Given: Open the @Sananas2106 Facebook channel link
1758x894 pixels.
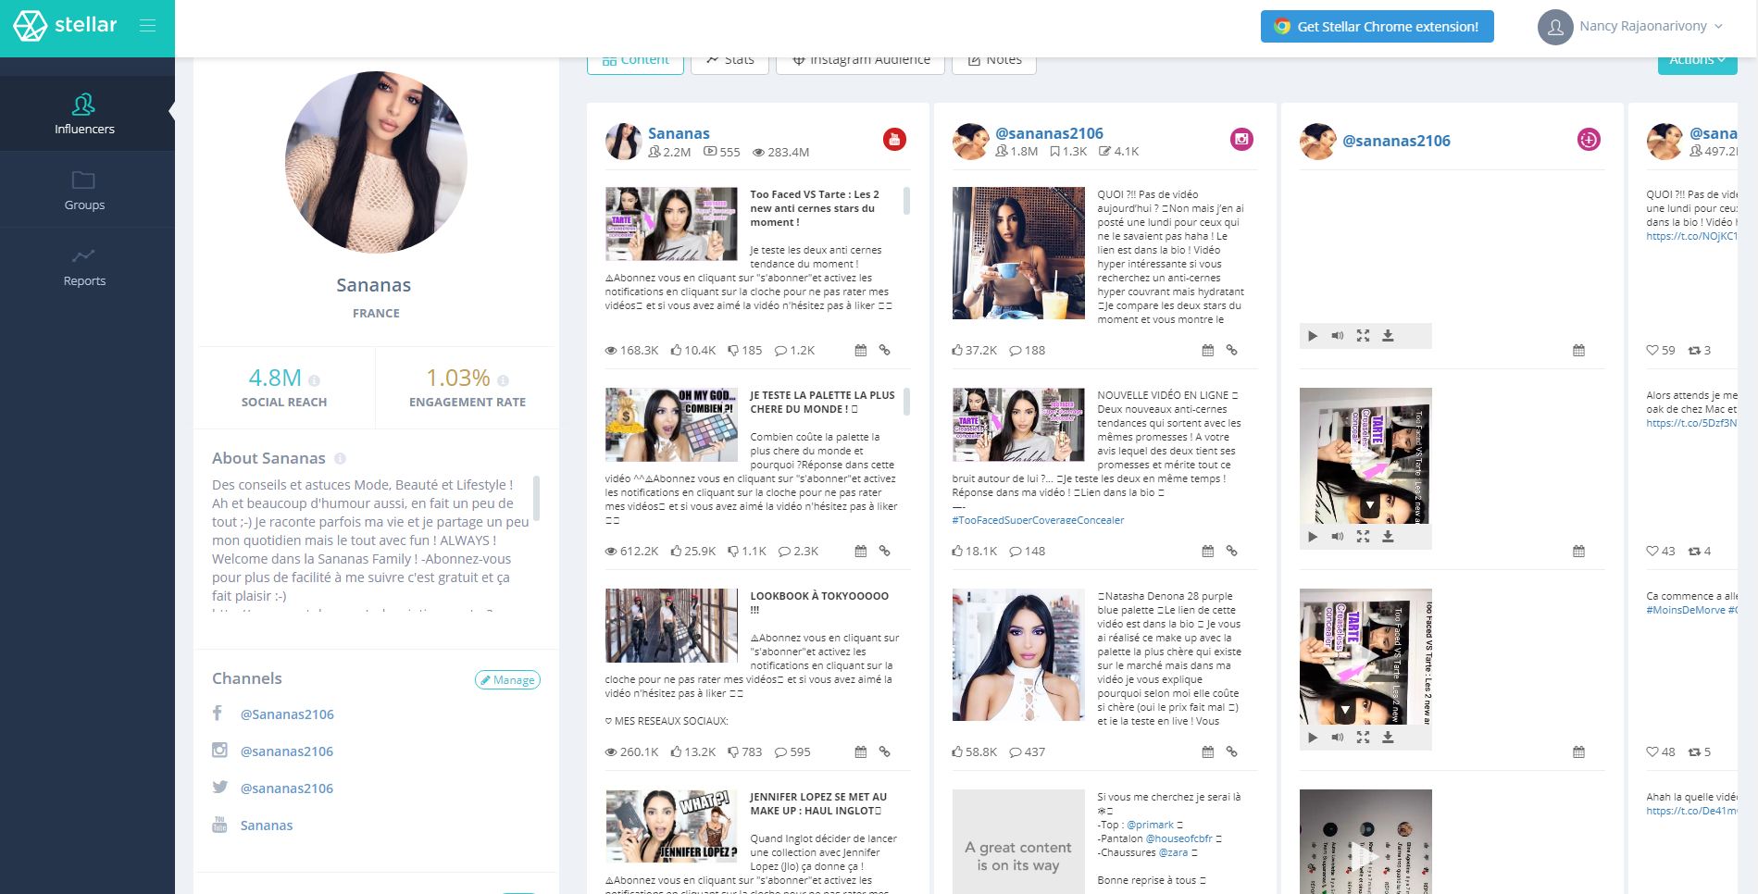Looking at the screenshot, I should tap(287, 714).
